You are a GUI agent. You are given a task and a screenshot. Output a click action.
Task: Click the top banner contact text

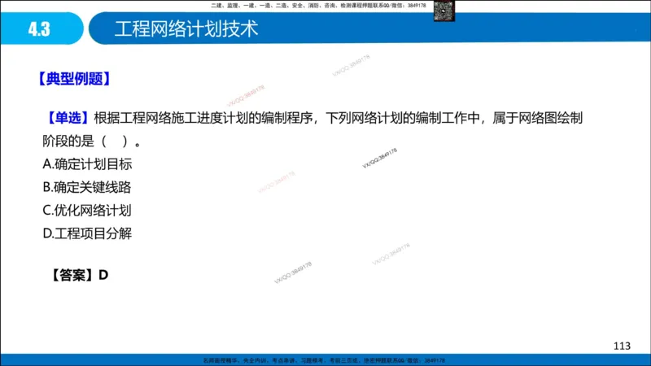[318, 6]
